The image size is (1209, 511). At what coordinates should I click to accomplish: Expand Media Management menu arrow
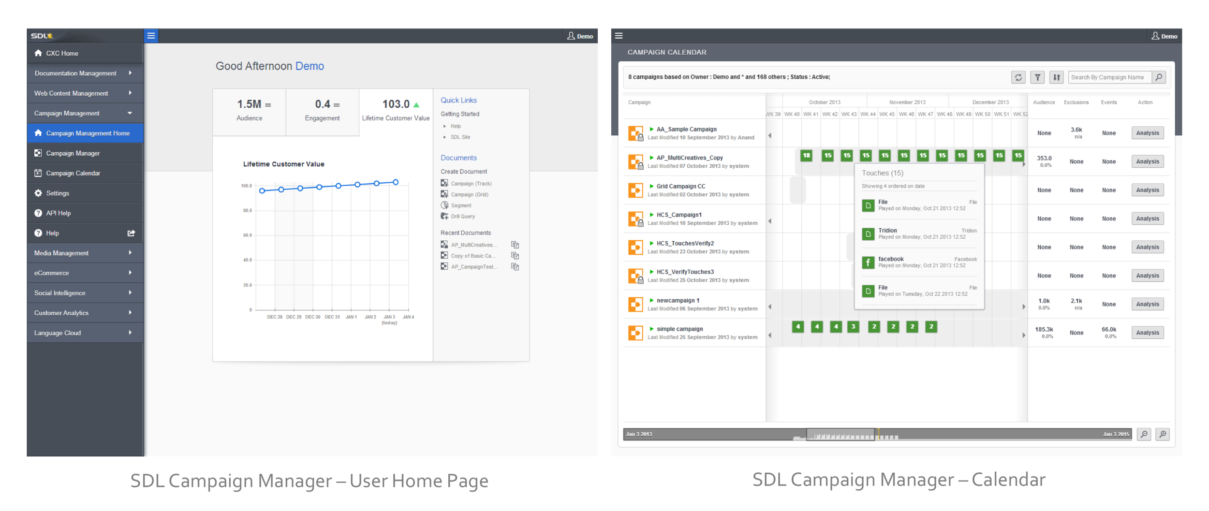pyautogui.click(x=130, y=253)
